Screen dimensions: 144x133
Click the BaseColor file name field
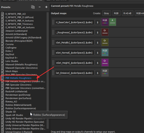pos(74,22)
